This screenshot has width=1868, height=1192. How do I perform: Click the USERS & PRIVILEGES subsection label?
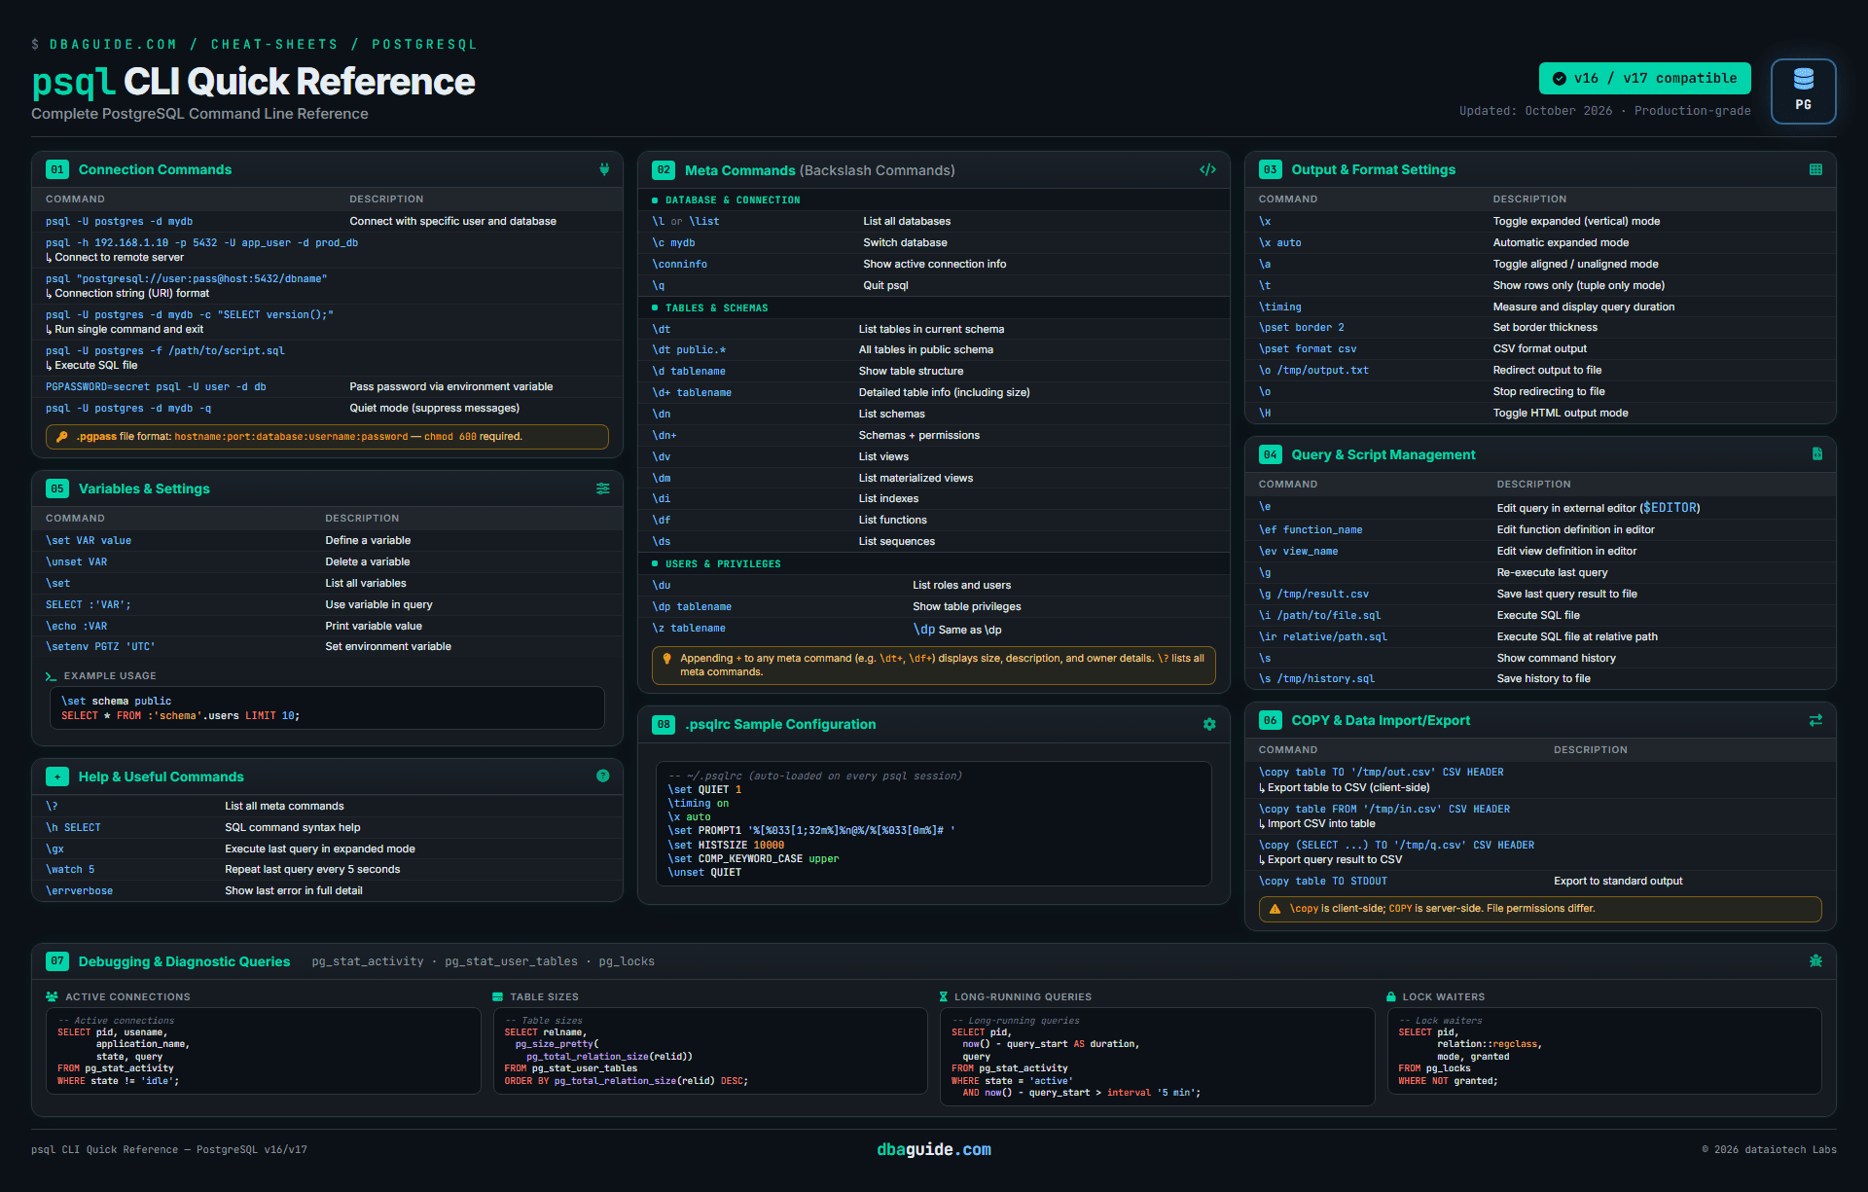coord(723,564)
